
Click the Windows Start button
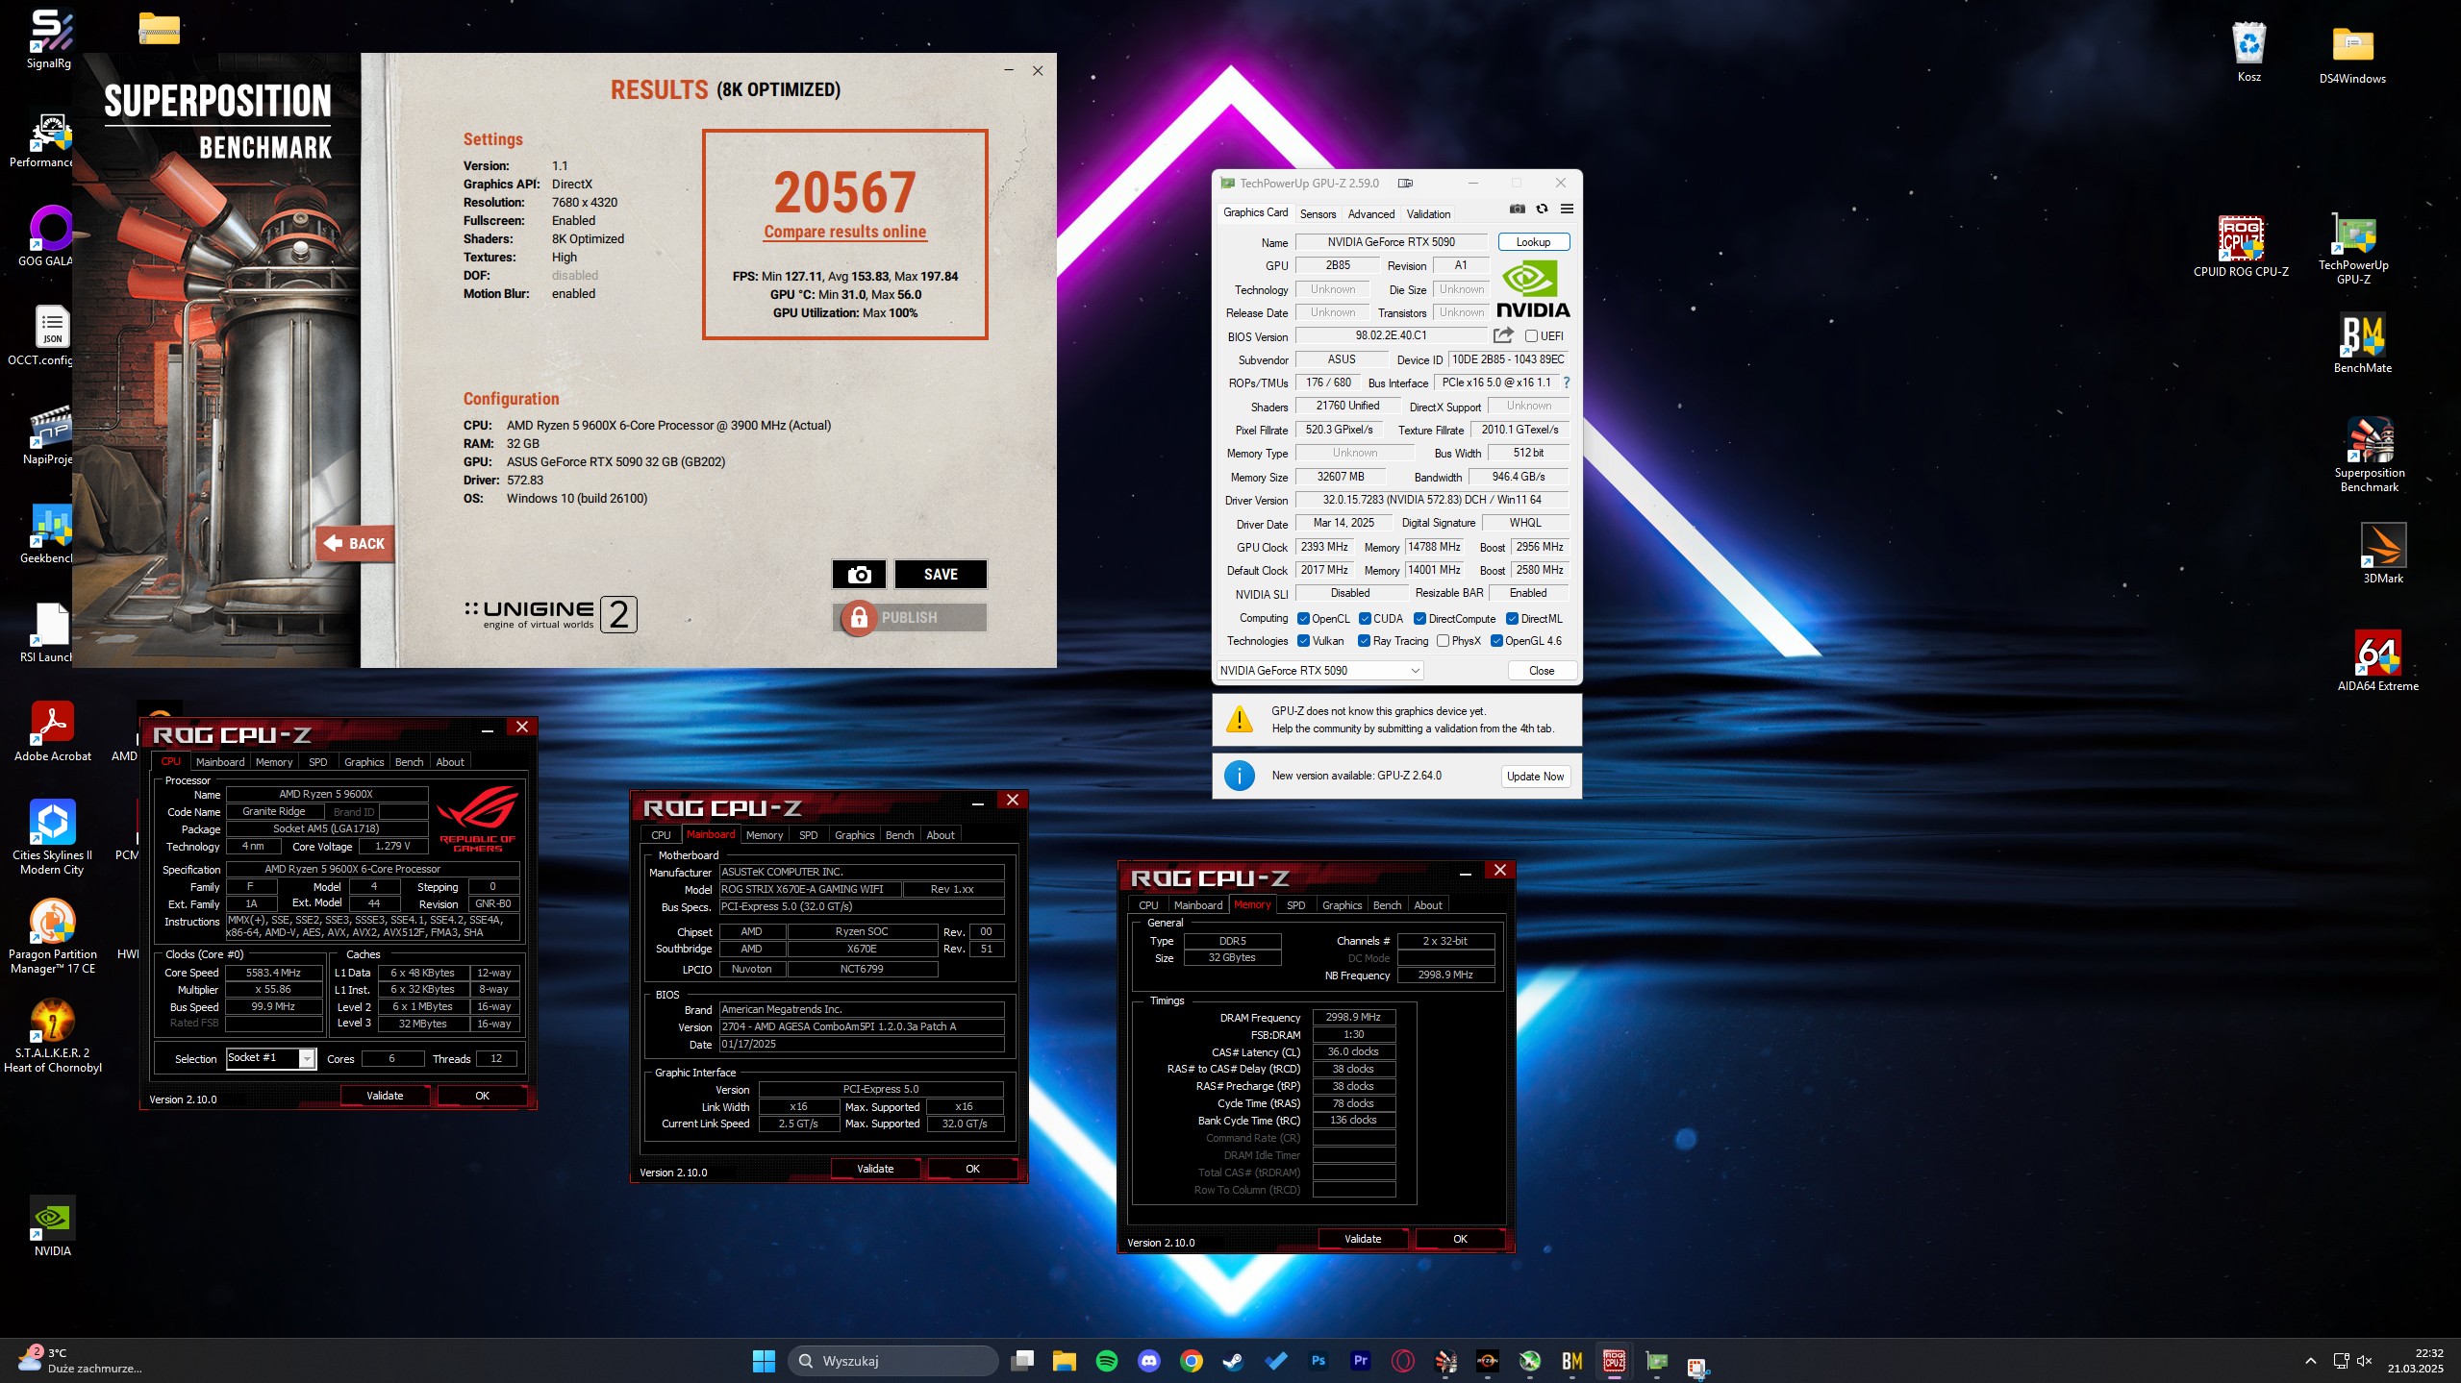click(764, 1361)
